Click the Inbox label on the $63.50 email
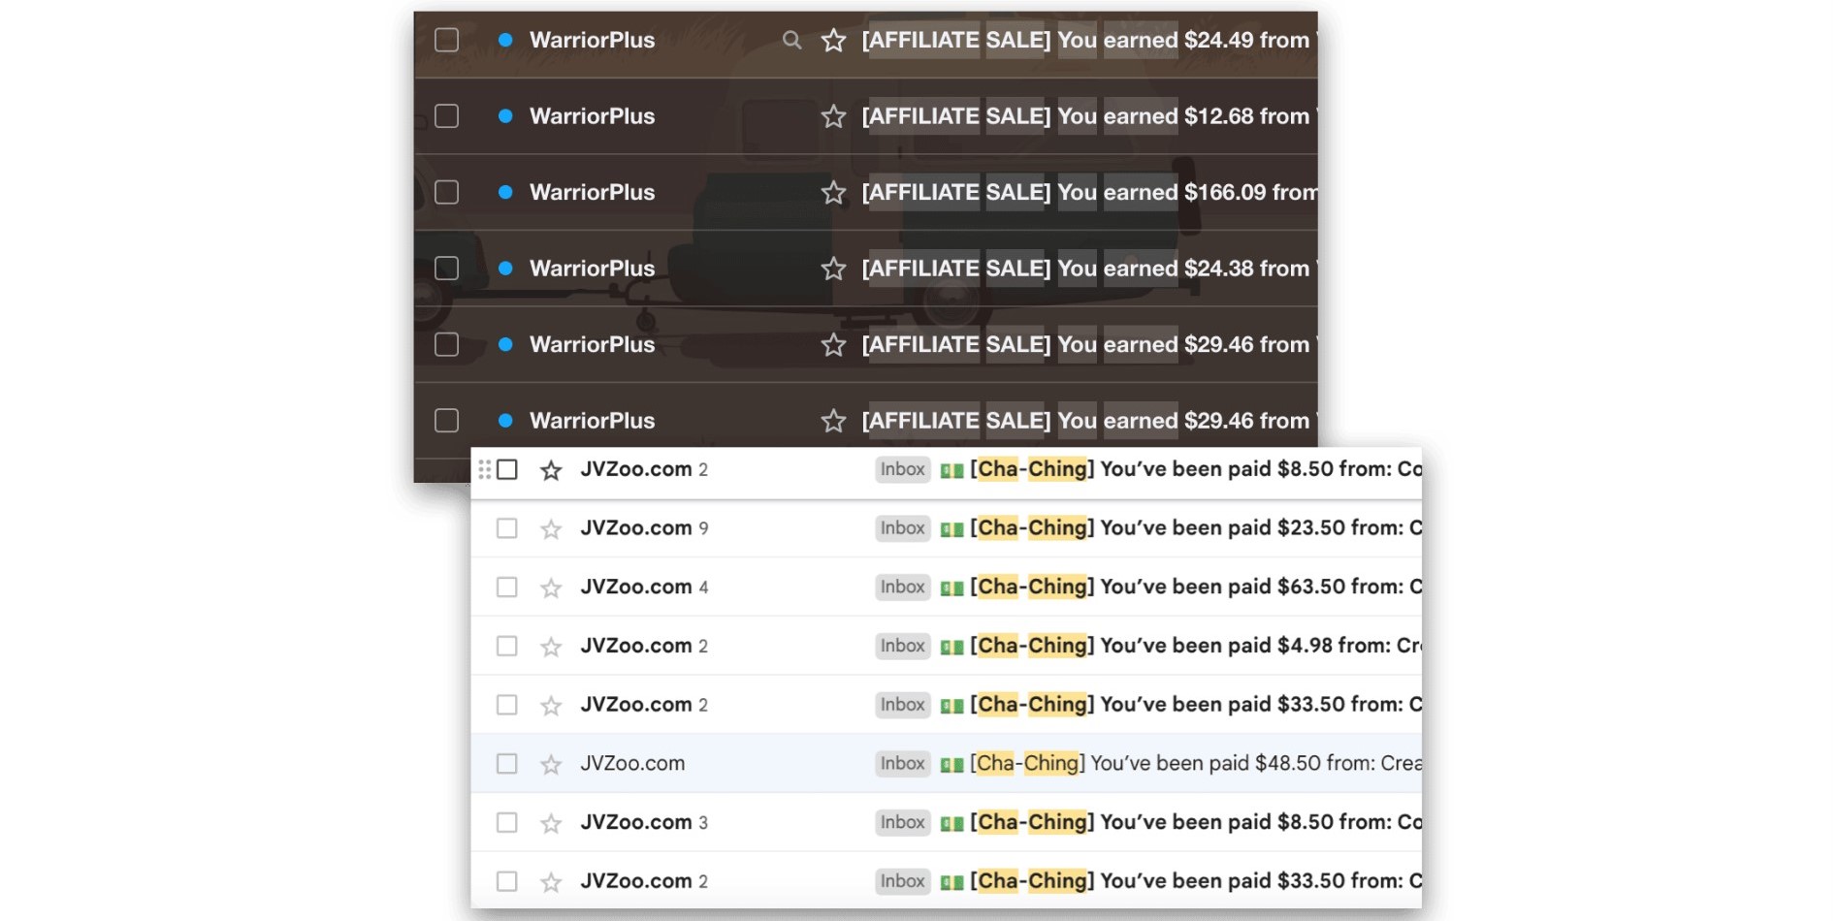 point(903,588)
